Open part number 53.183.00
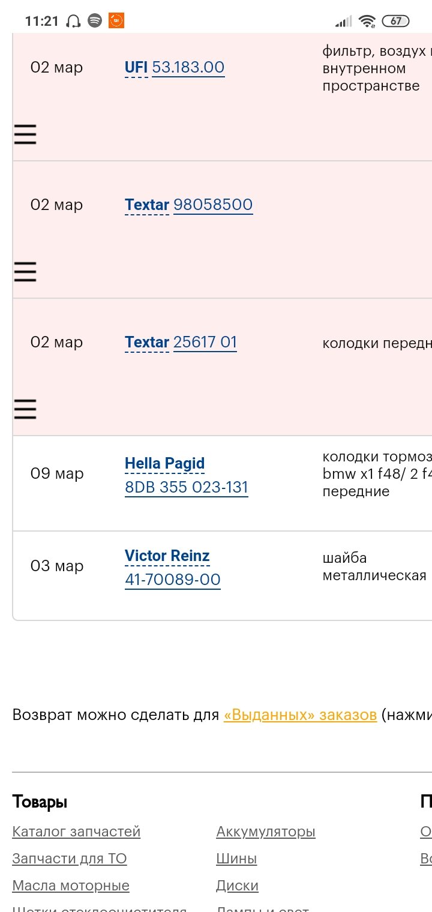 pyautogui.click(x=188, y=67)
